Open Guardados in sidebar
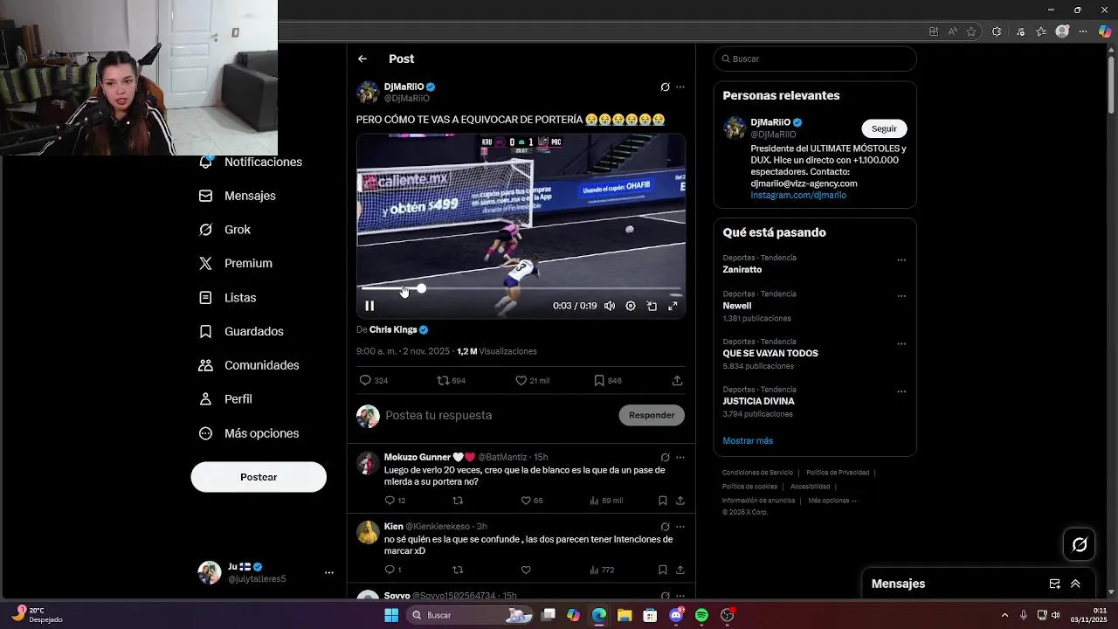1118x629 pixels. point(241,332)
